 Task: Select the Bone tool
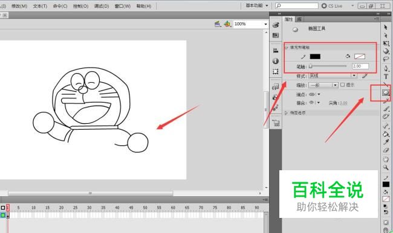pos(386,126)
